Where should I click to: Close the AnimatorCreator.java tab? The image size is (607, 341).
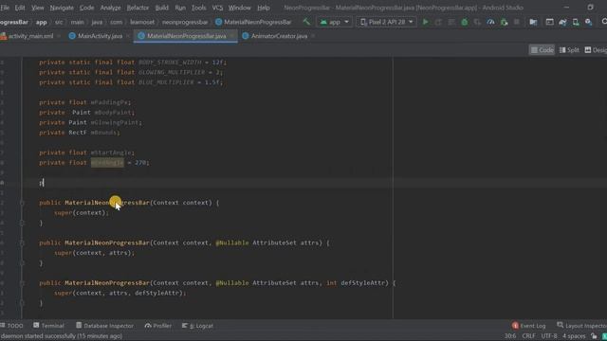313,36
